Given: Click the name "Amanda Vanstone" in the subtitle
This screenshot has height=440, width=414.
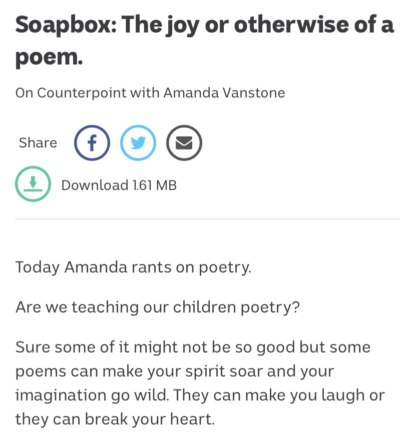Looking at the screenshot, I should [x=224, y=93].
